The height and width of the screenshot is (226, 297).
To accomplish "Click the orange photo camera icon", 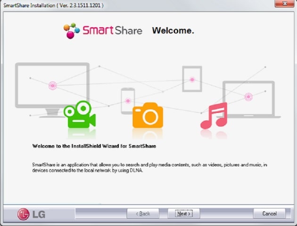I will coord(148,115).
